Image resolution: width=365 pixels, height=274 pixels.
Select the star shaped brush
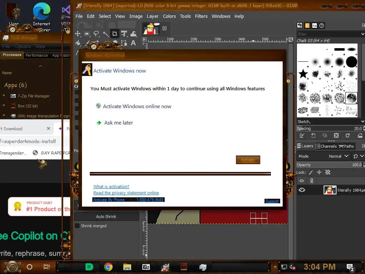click(x=303, y=74)
